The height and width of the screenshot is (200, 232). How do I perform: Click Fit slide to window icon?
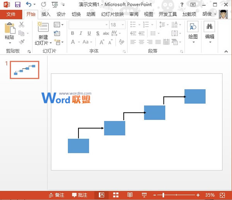click(222, 195)
